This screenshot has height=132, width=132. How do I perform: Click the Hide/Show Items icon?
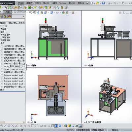57,13
